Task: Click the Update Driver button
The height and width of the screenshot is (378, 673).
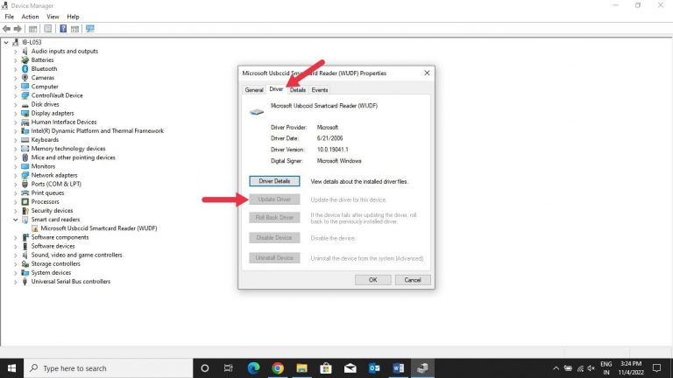Action: point(274,199)
